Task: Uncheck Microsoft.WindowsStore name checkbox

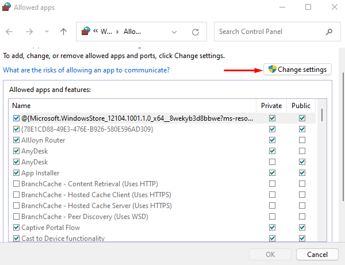Action: 16,118
